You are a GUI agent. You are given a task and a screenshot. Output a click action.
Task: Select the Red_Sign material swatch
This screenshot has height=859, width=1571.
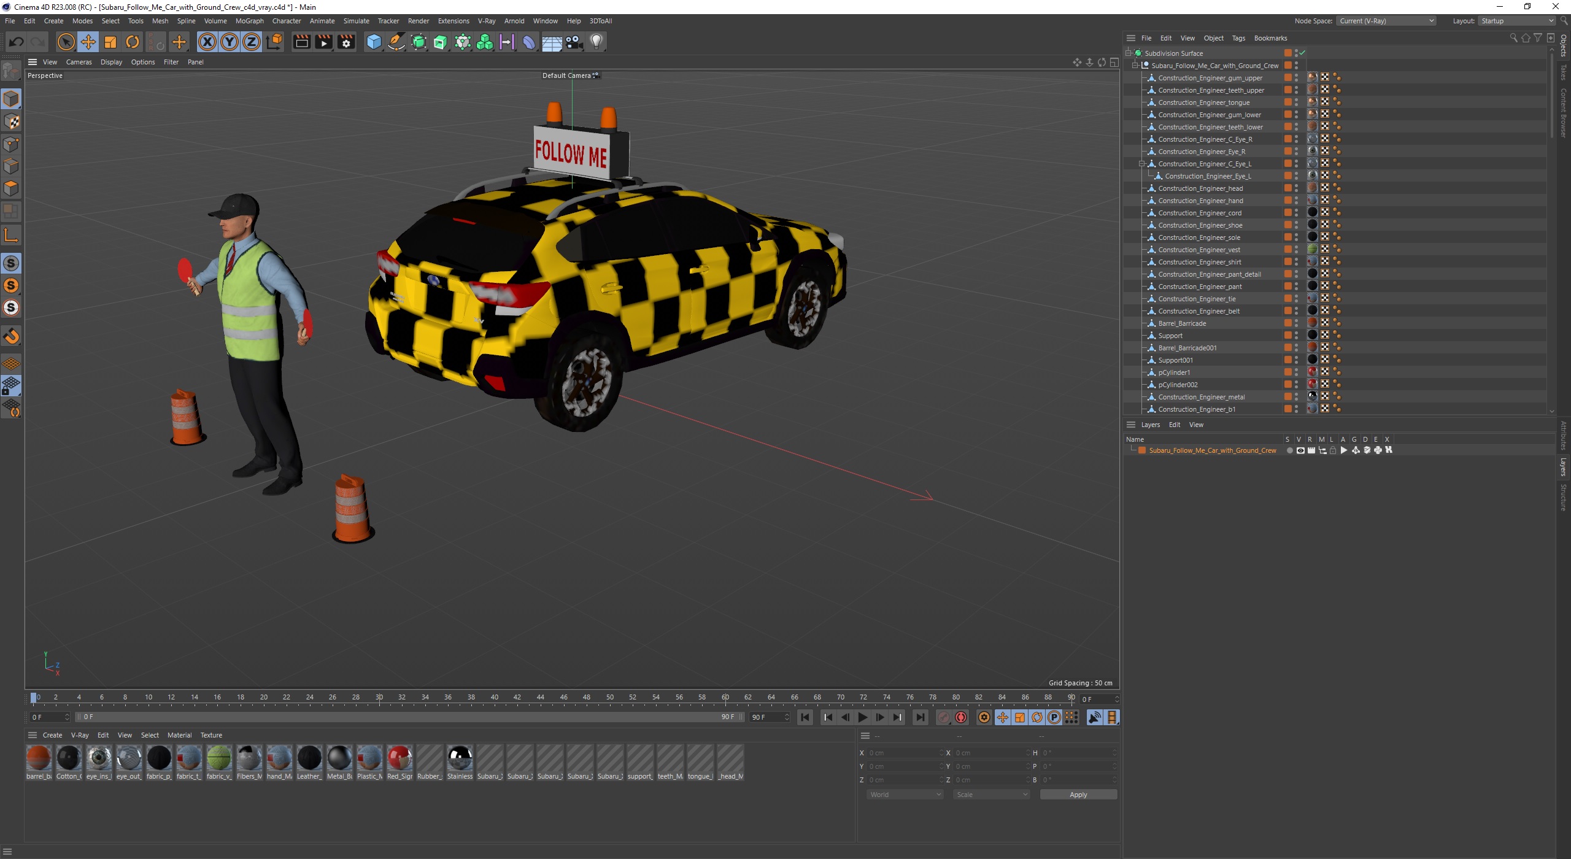pos(400,763)
